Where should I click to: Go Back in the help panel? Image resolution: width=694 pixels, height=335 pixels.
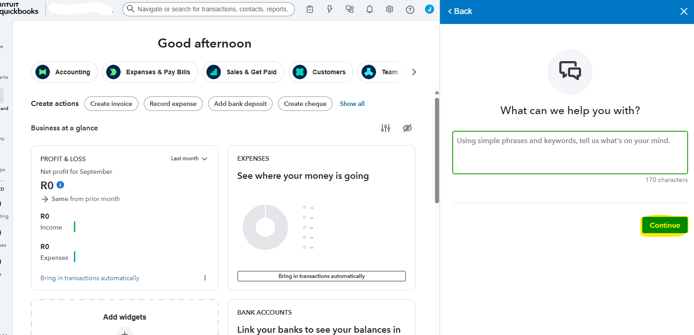(x=460, y=11)
